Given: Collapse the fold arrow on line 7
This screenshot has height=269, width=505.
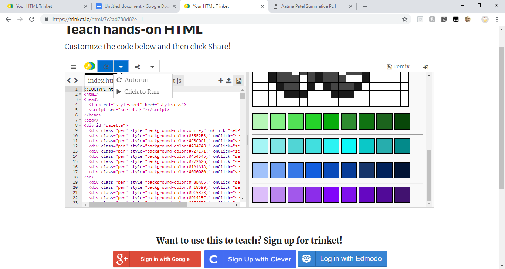Looking at the screenshot, I should pos(80,120).
